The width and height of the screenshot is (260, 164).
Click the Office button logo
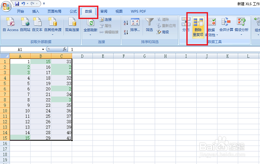tap(6, 6)
